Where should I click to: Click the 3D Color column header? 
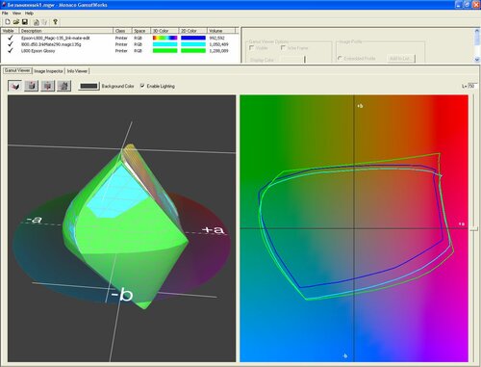[165, 31]
